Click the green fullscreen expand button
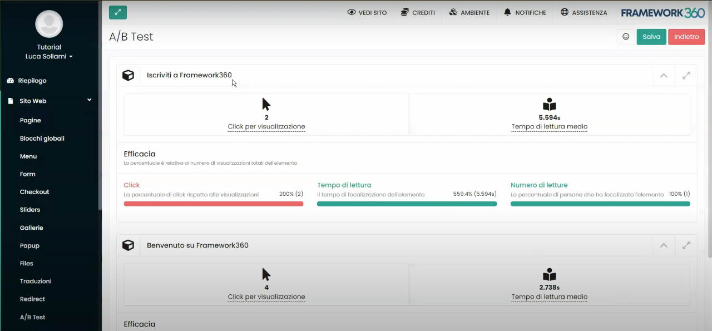 (118, 12)
